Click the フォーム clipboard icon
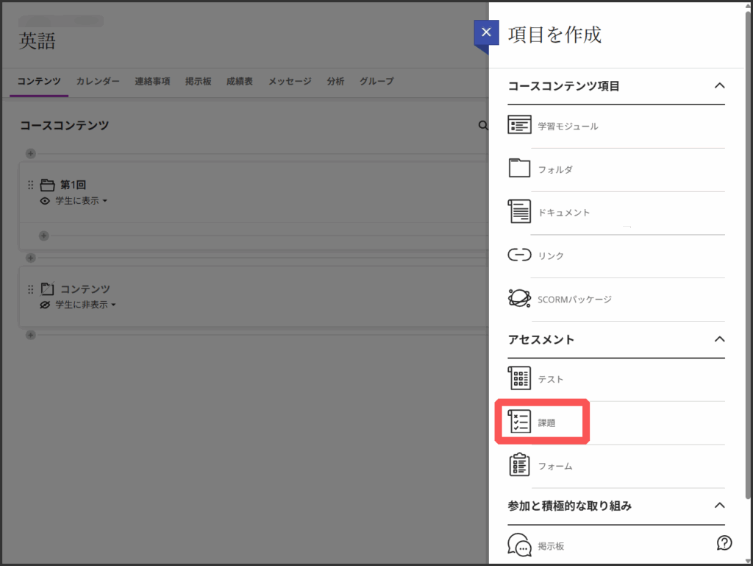Screen dimensions: 753x566 point(519,465)
